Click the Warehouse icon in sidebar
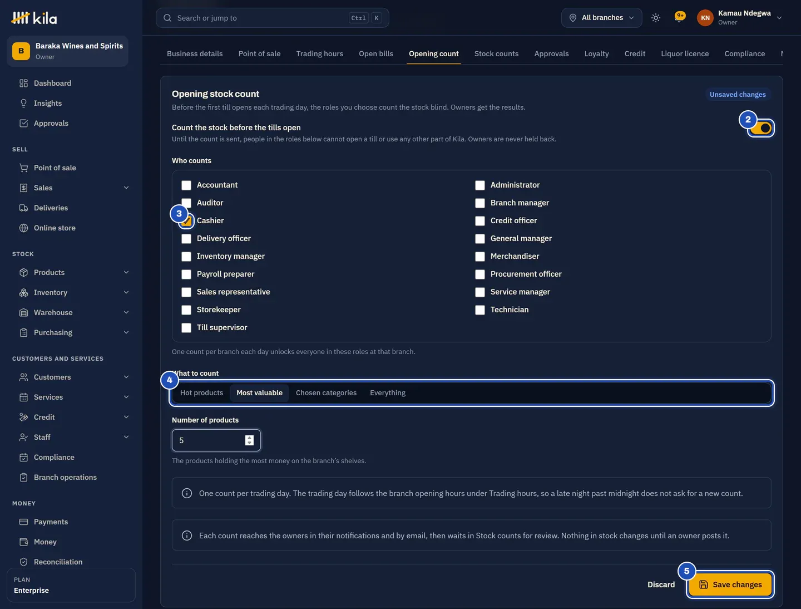801x609 pixels. 23,312
